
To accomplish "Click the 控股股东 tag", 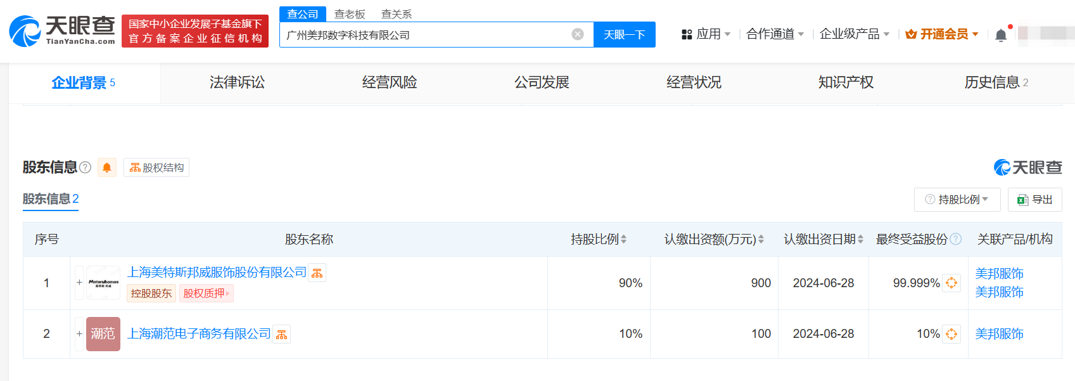I will 151,293.
